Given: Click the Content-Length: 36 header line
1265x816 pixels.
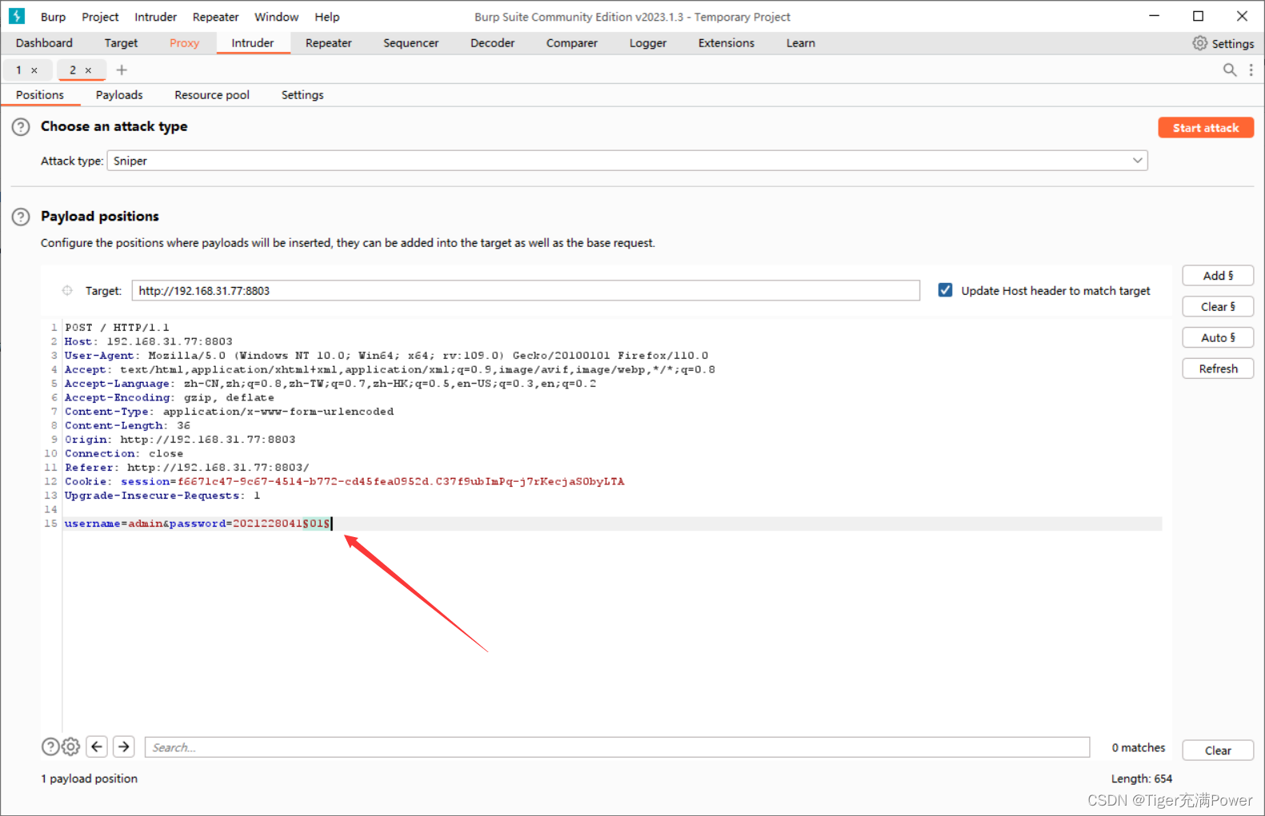Looking at the screenshot, I should point(127,426).
